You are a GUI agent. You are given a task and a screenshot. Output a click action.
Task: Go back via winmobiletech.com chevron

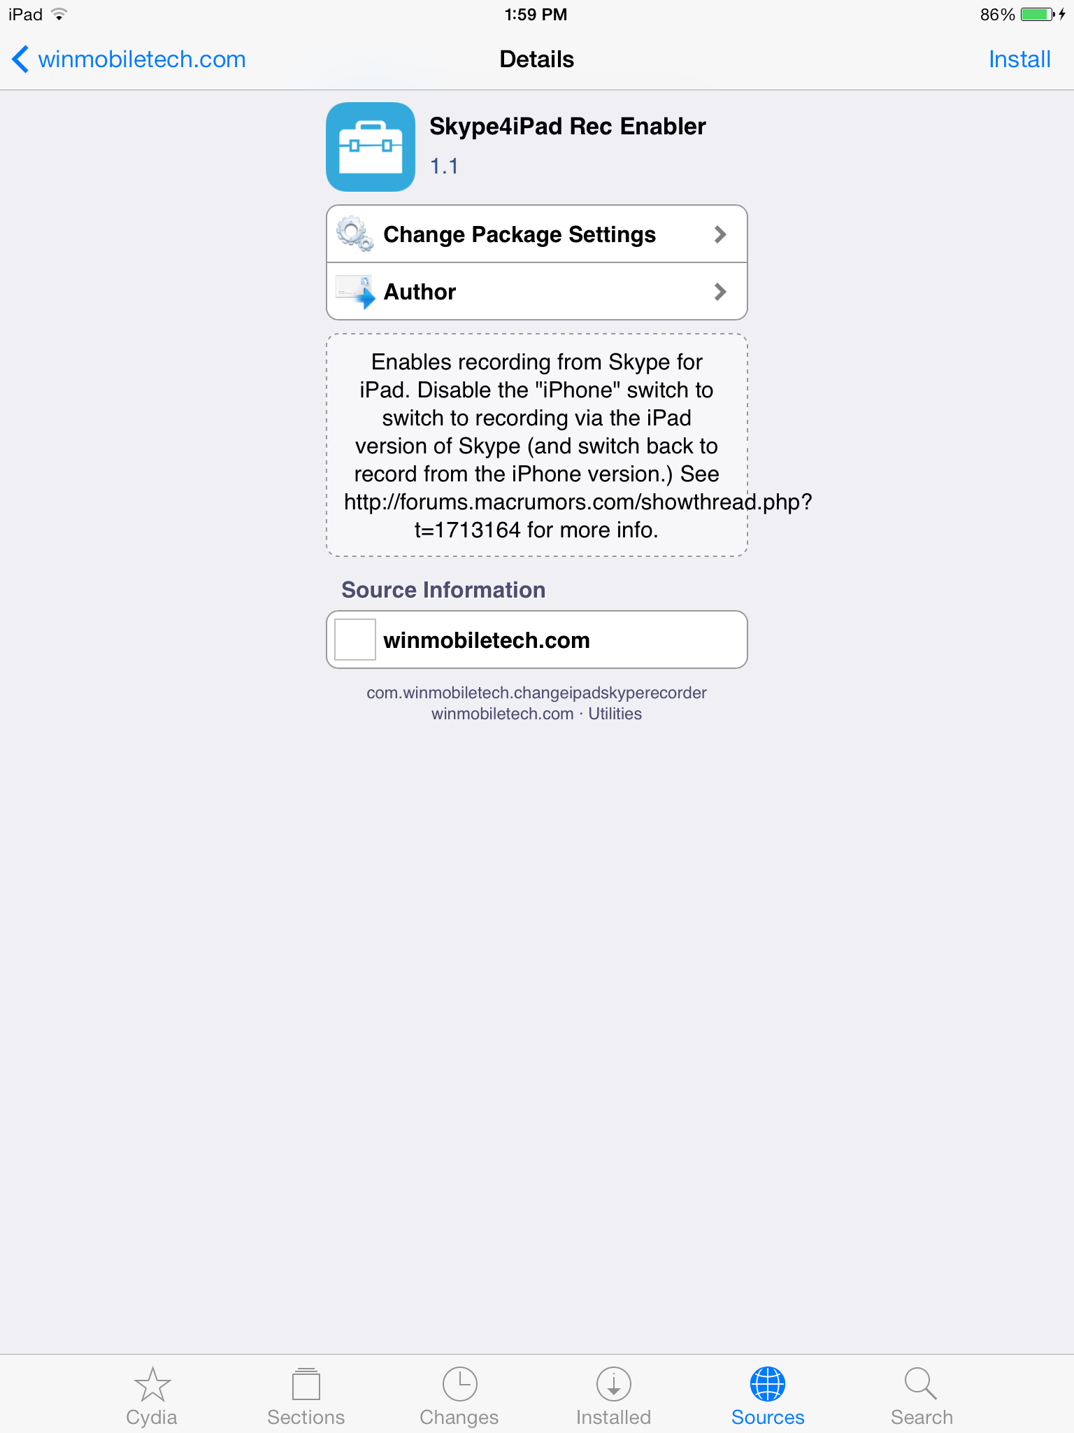point(20,59)
